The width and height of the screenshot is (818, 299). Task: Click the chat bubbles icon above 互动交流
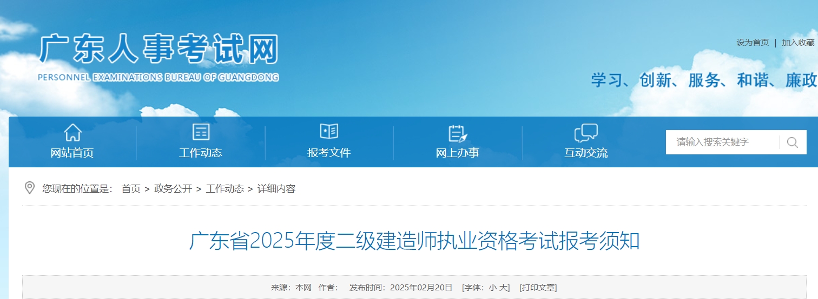tap(585, 132)
